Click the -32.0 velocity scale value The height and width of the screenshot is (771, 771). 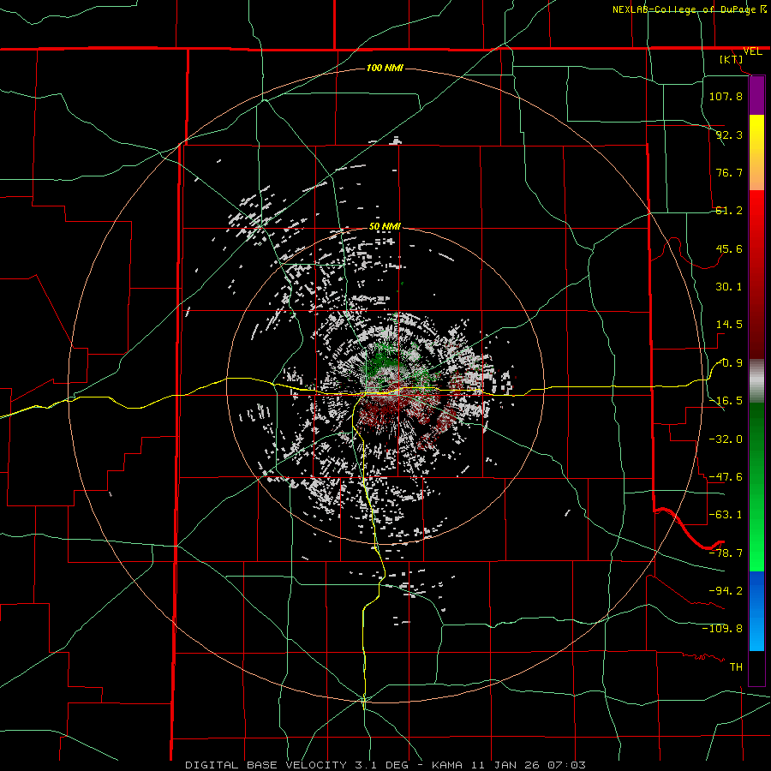(726, 439)
